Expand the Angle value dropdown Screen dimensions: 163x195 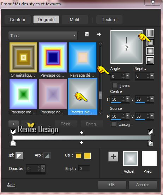tap(128, 76)
